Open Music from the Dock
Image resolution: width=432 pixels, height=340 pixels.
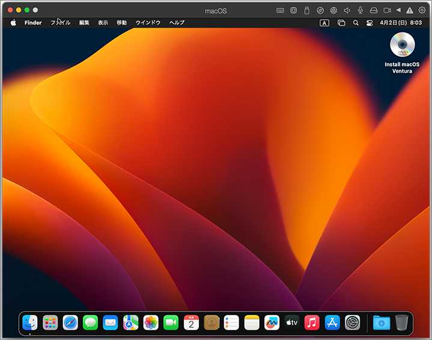312,323
